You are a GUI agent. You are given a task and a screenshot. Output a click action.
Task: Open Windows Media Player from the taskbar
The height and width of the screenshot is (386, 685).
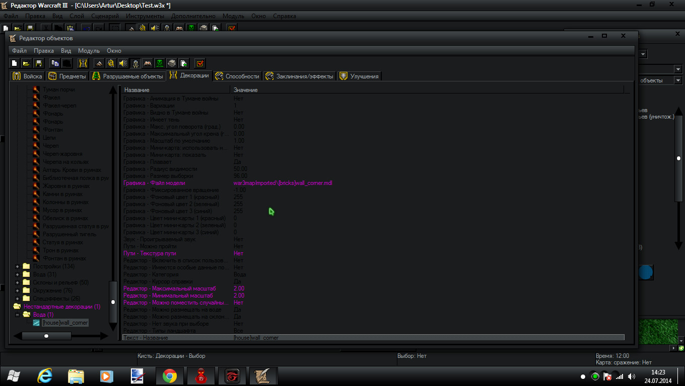pos(106,376)
